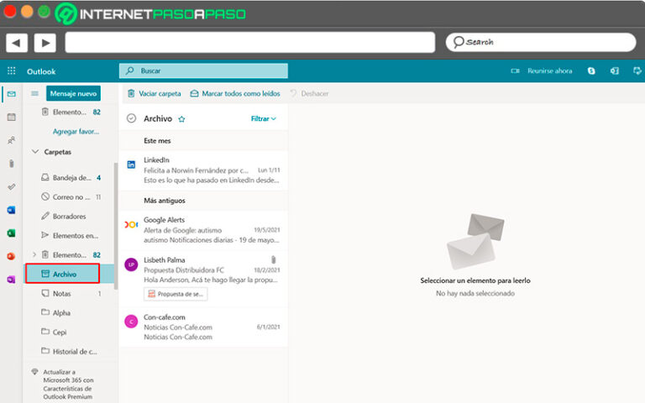Expand the Elemento... 82 subfolder chevron

coord(34,254)
